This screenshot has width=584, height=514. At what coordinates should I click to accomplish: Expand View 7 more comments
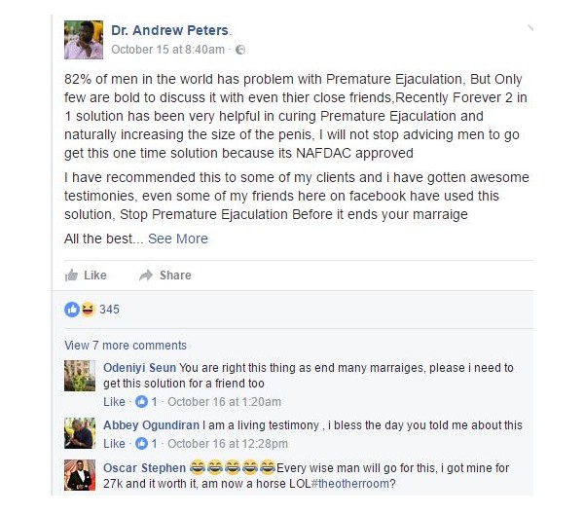coord(126,346)
